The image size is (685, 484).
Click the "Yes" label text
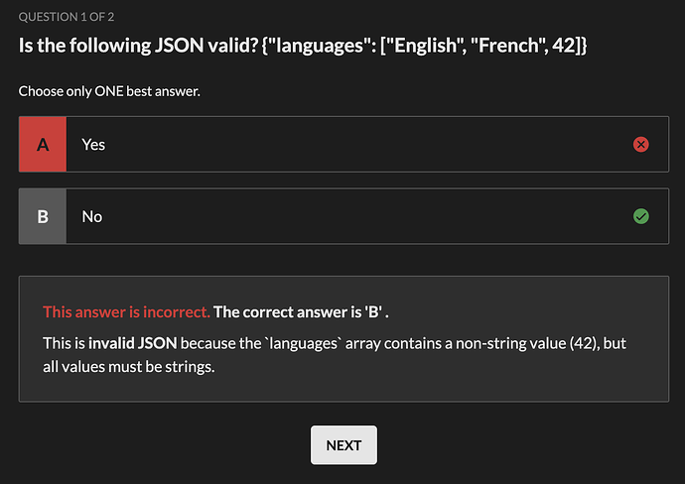pos(93,145)
